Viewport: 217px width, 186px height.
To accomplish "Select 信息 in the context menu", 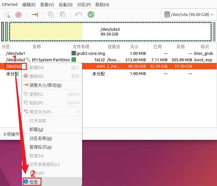I will pyautogui.click(x=34, y=182).
